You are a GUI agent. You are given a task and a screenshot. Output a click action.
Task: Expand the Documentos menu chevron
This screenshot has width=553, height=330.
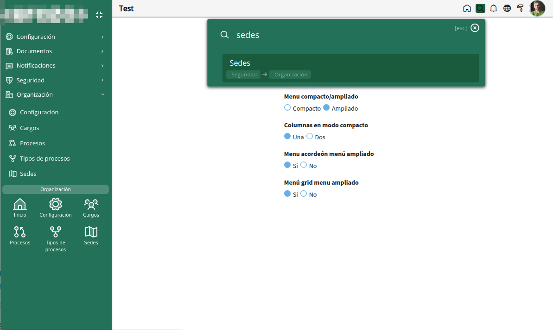[x=102, y=51]
